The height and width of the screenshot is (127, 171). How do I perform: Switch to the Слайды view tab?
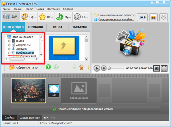tap(9, 118)
